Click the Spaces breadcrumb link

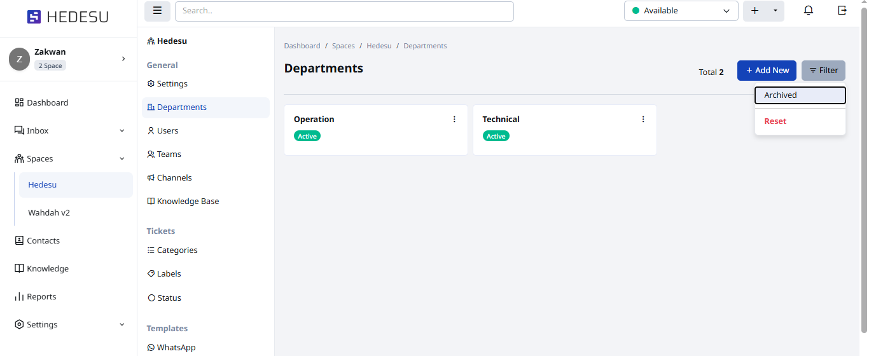(343, 46)
